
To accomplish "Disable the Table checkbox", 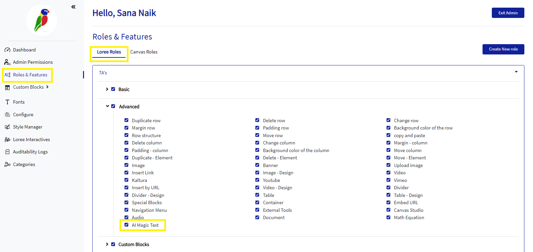I will pyautogui.click(x=257, y=195).
